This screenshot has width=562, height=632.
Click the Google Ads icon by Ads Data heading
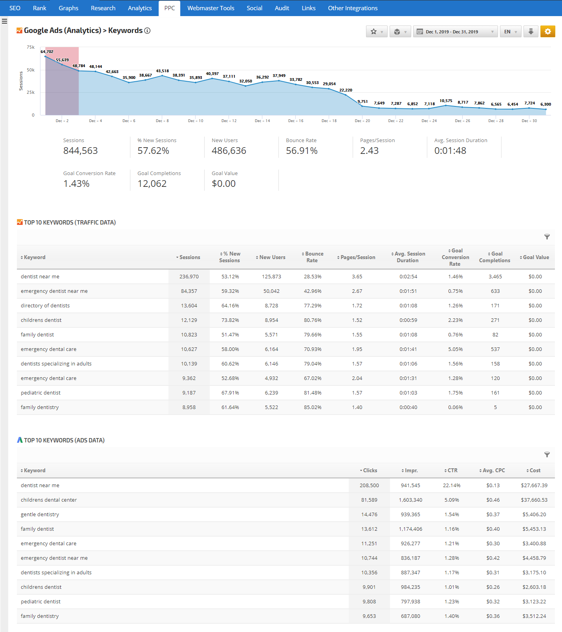[x=20, y=440]
